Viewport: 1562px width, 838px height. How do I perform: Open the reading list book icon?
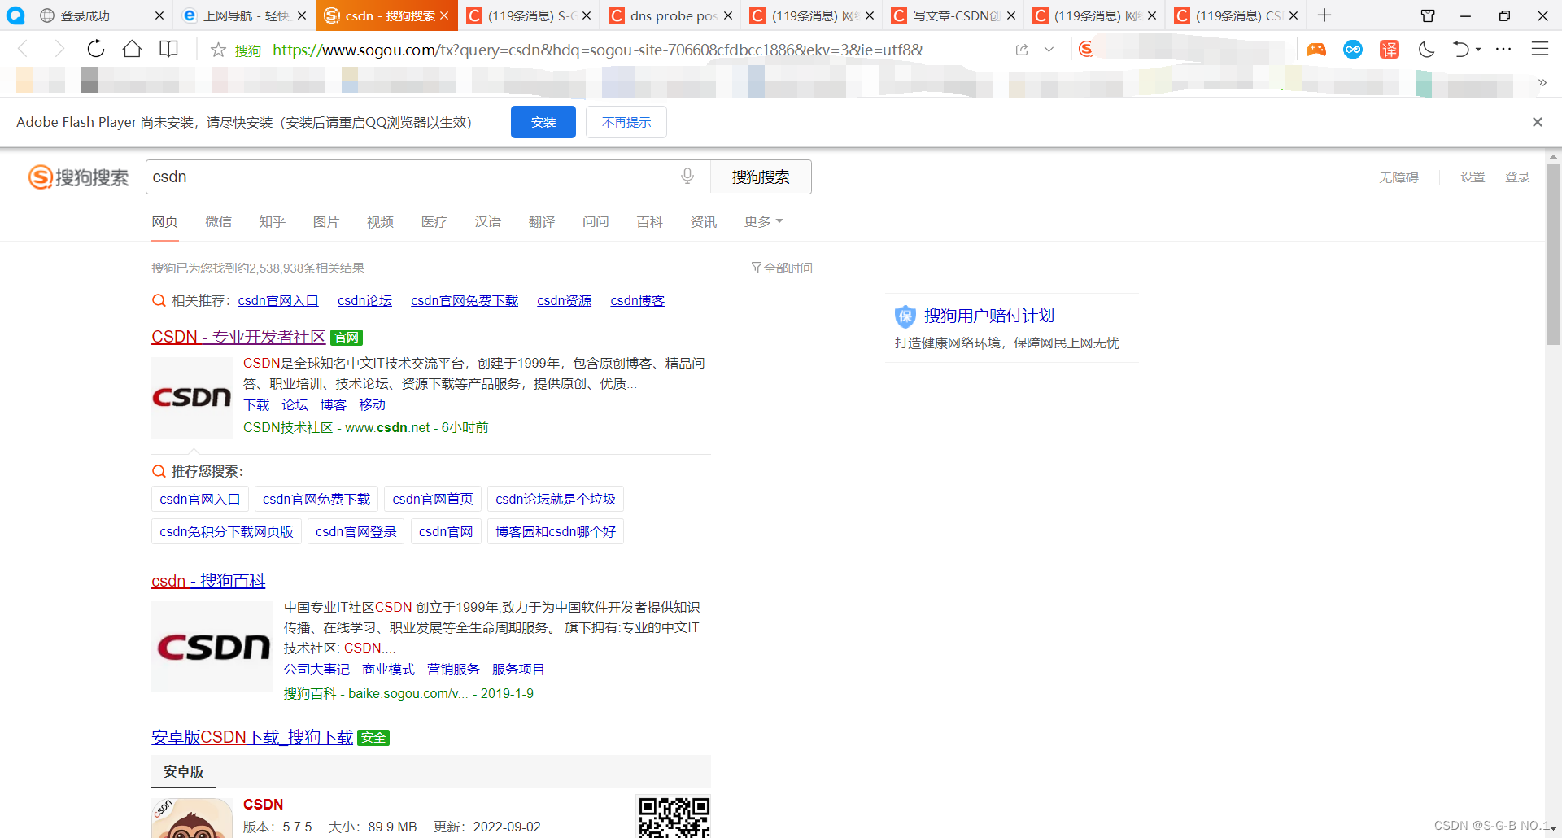pyautogui.click(x=168, y=49)
